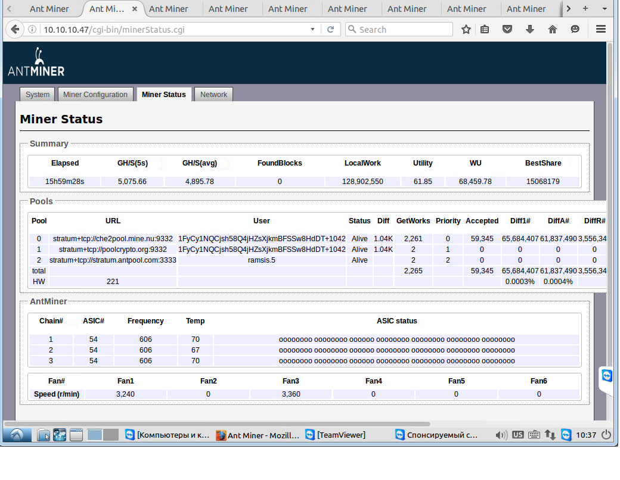Click pool URL 'stratum+tcp://poolcrypto.org:9332'

[113, 250]
